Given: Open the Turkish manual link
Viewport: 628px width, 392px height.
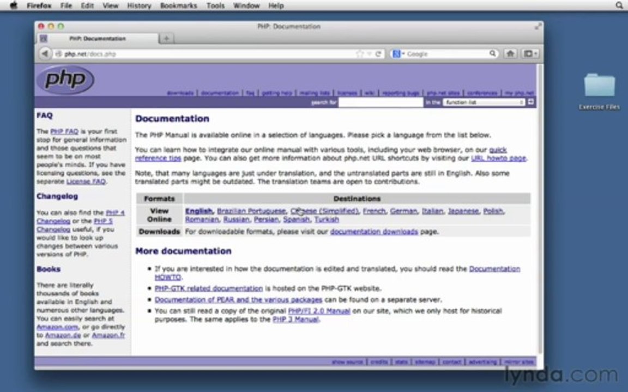Looking at the screenshot, I should tap(327, 219).
